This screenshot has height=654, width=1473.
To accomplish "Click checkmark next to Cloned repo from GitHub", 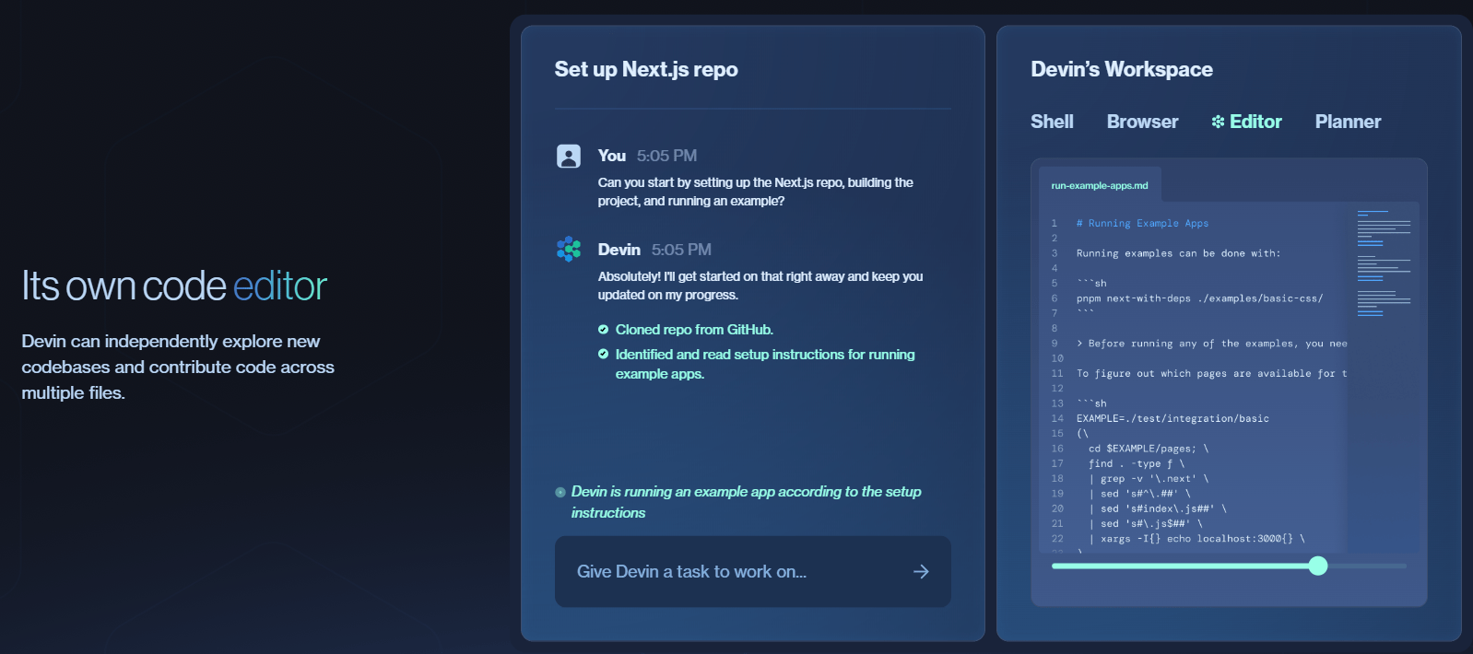I will click(x=603, y=330).
